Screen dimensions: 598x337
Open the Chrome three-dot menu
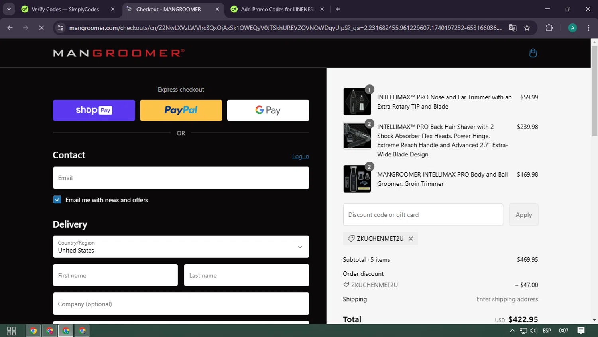pos(588,28)
